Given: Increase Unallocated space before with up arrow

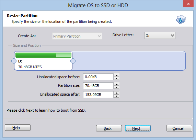Looking at the screenshot, I should 116,75.
